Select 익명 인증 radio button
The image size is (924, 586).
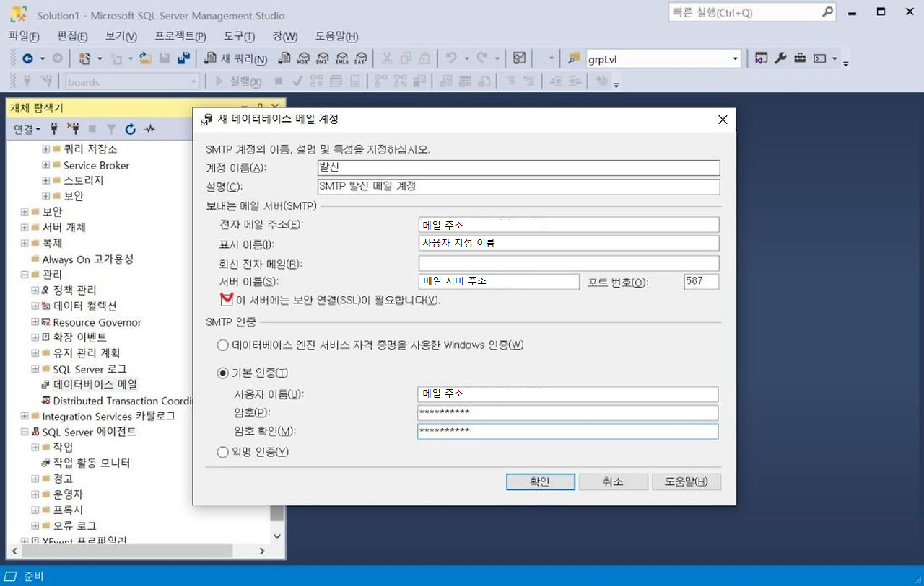(222, 453)
